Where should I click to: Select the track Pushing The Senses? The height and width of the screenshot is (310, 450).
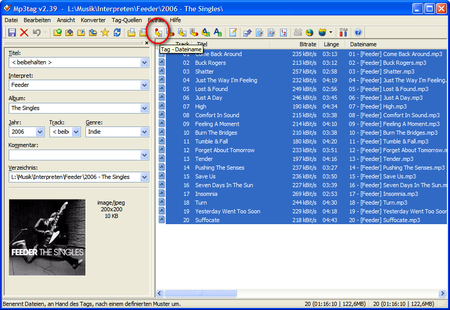(x=220, y=168)
